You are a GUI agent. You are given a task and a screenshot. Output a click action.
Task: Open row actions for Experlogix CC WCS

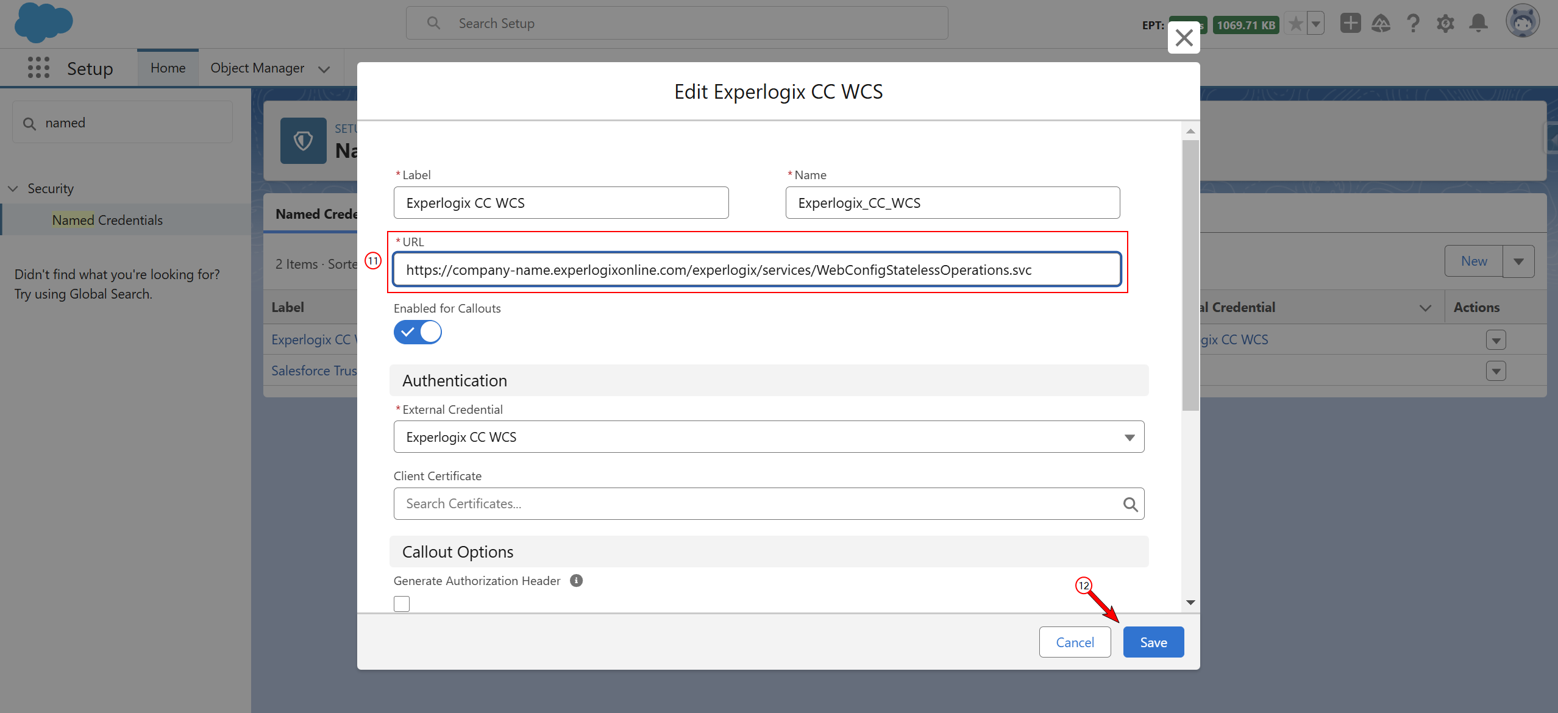point(1496,340)
